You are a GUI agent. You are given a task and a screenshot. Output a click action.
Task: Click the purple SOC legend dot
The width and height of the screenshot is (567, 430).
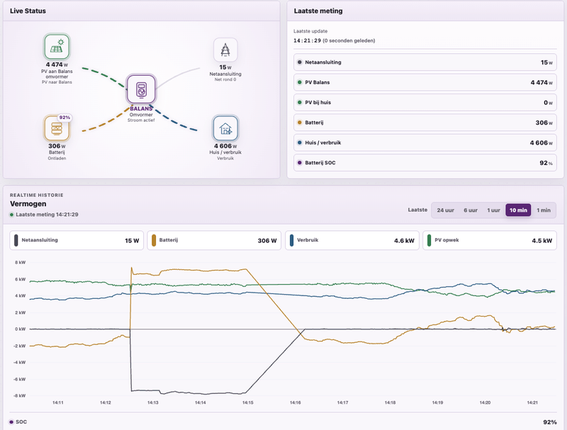11,421
